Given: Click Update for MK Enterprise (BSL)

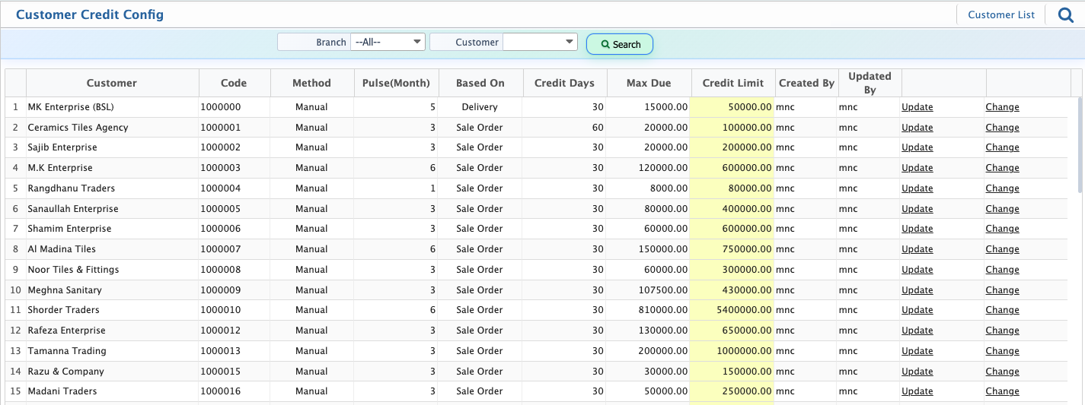Looking at the screenshot, I should 917,107.
